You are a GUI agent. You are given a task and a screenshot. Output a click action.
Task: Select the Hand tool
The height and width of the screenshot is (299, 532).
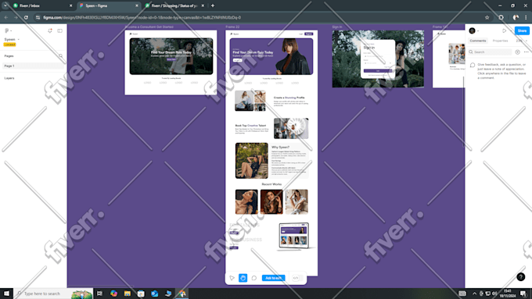point(243,278)
